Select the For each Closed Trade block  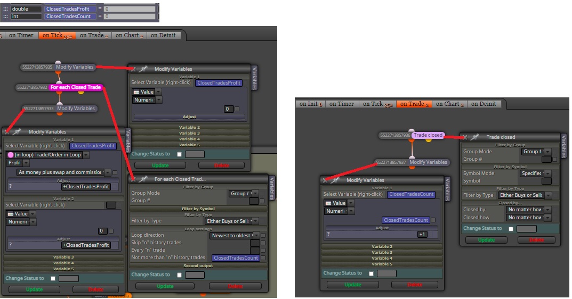click(76, 87)
